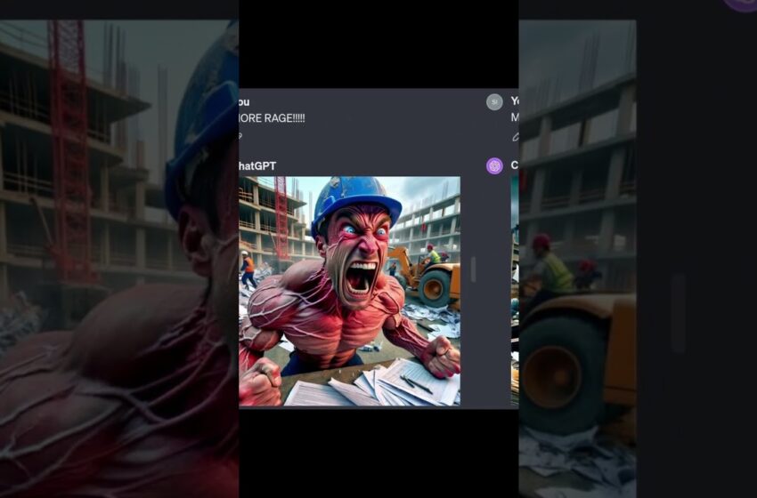Click the "hatGPT" sender name label

tap(257, 165)
